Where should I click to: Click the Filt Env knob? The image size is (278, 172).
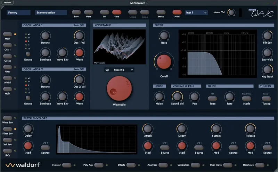(x=267, y=36)
